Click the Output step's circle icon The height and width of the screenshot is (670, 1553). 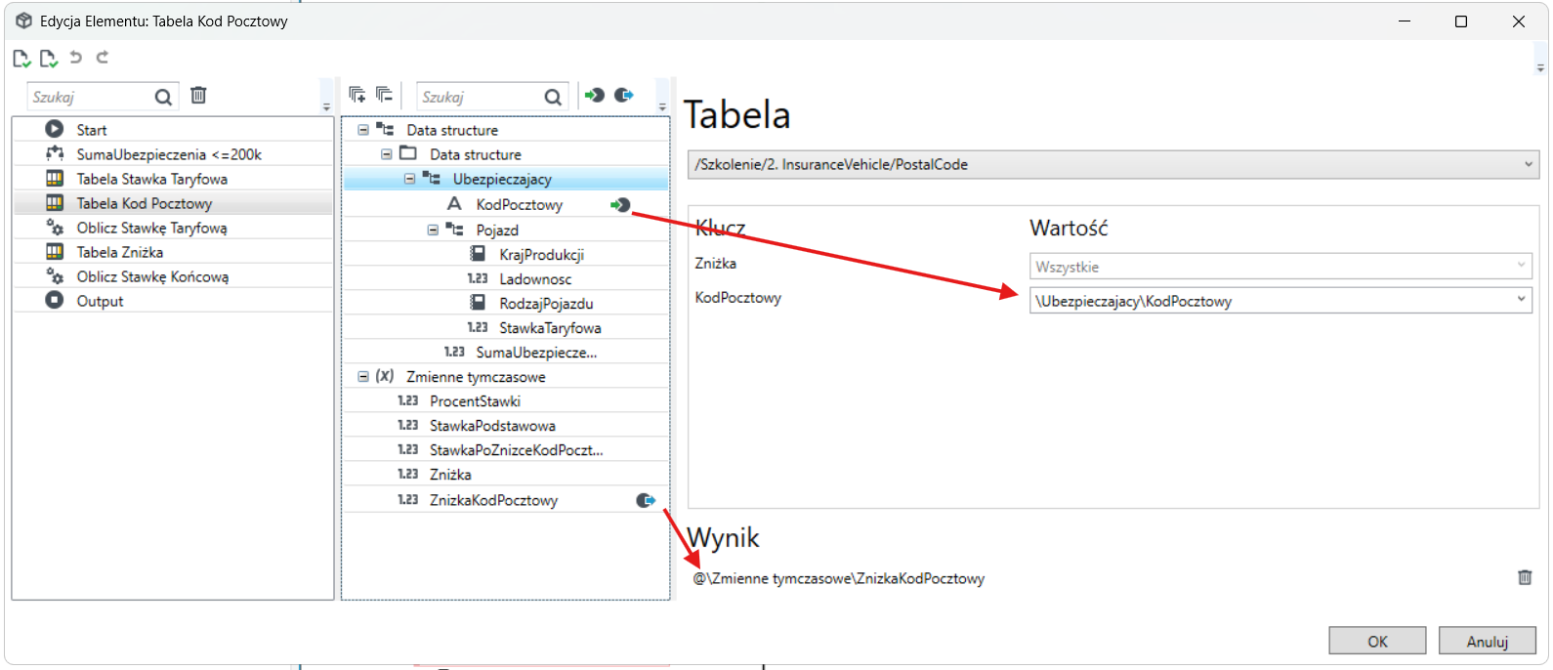pyautogui.click(x=55, y=301)
